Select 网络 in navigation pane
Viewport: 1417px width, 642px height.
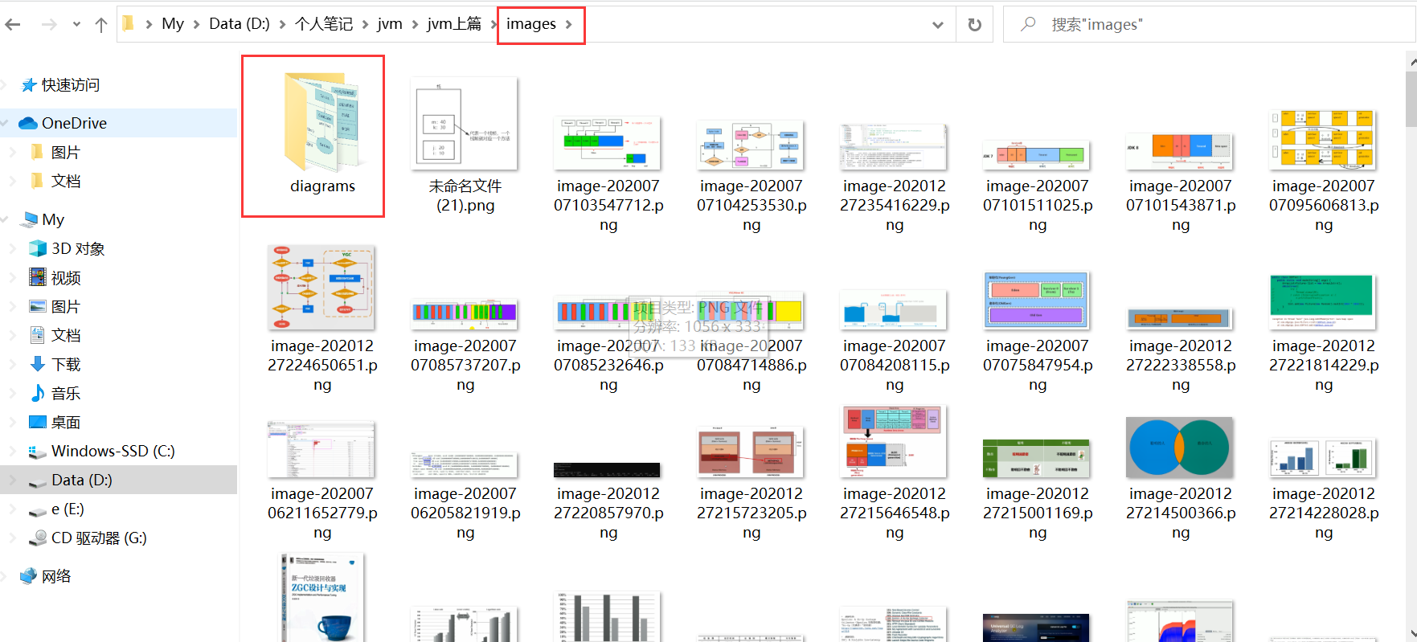(x=55, y=577)
